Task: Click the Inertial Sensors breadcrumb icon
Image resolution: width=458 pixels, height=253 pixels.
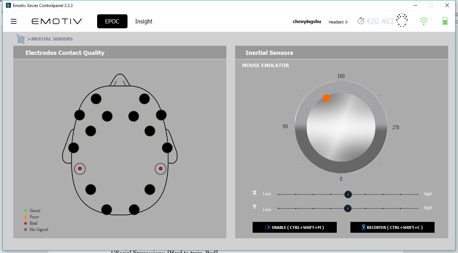Action: click(x=21, y=39)
